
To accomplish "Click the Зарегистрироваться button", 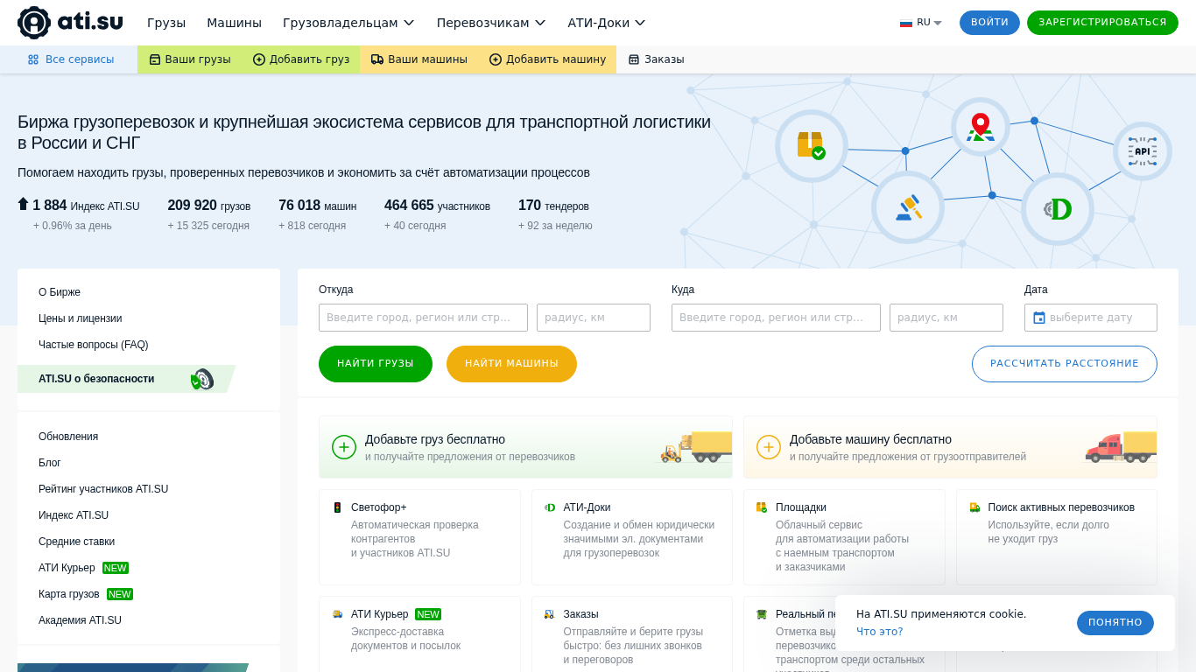I will click(1102, 23).
